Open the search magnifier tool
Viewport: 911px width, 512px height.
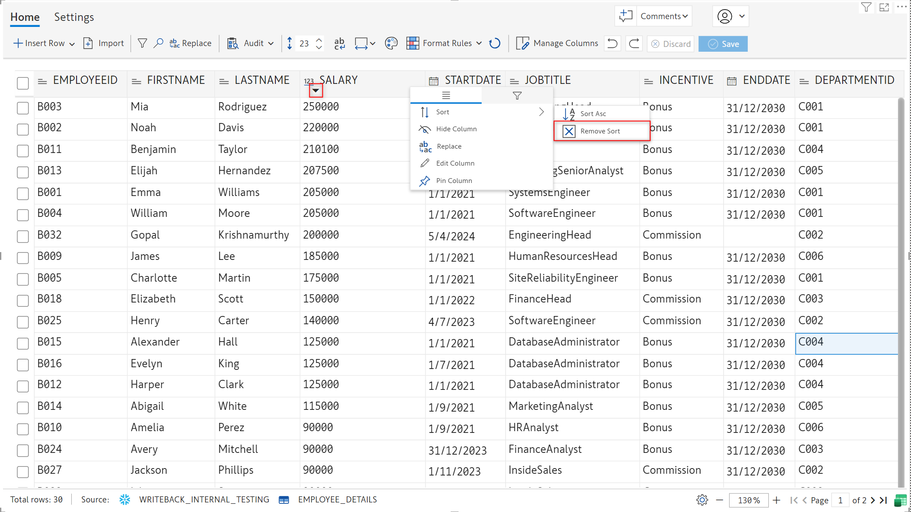coord(158,43)
